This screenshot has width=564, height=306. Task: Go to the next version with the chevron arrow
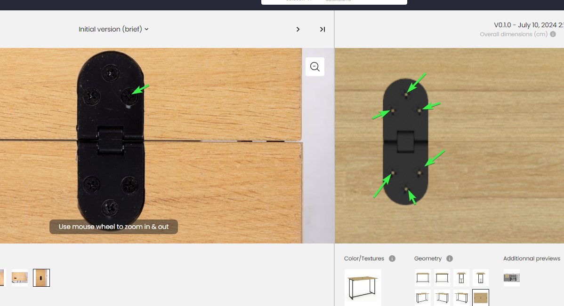[x=298, y=30]
